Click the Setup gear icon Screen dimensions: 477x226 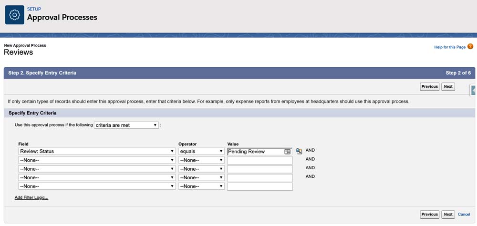(x=15, y=15)
